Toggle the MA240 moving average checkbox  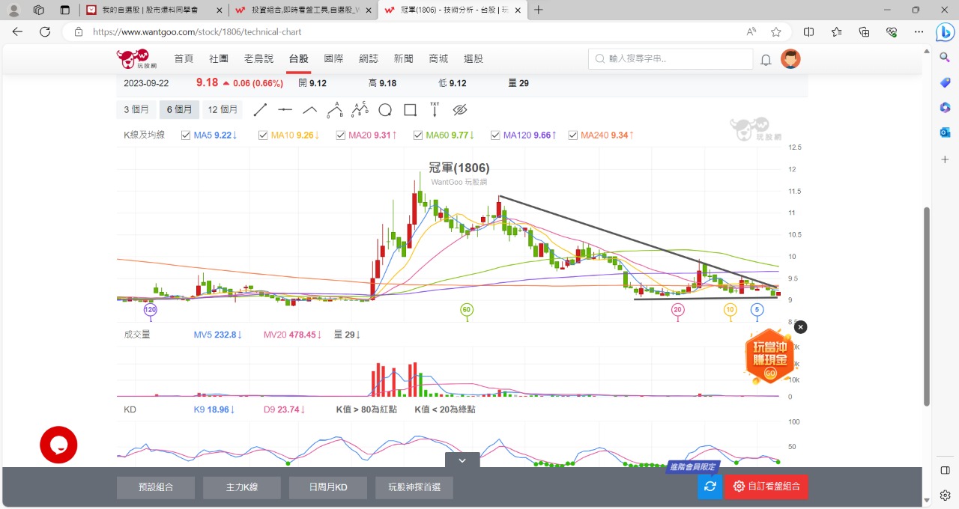[573, 135]
